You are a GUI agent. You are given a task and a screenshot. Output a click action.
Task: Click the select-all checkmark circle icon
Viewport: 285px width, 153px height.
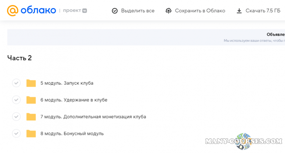point(115,11)
